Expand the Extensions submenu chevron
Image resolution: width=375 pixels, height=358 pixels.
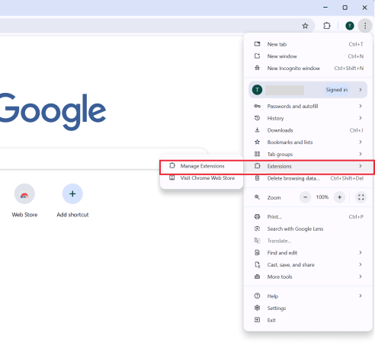pos(361,166)
